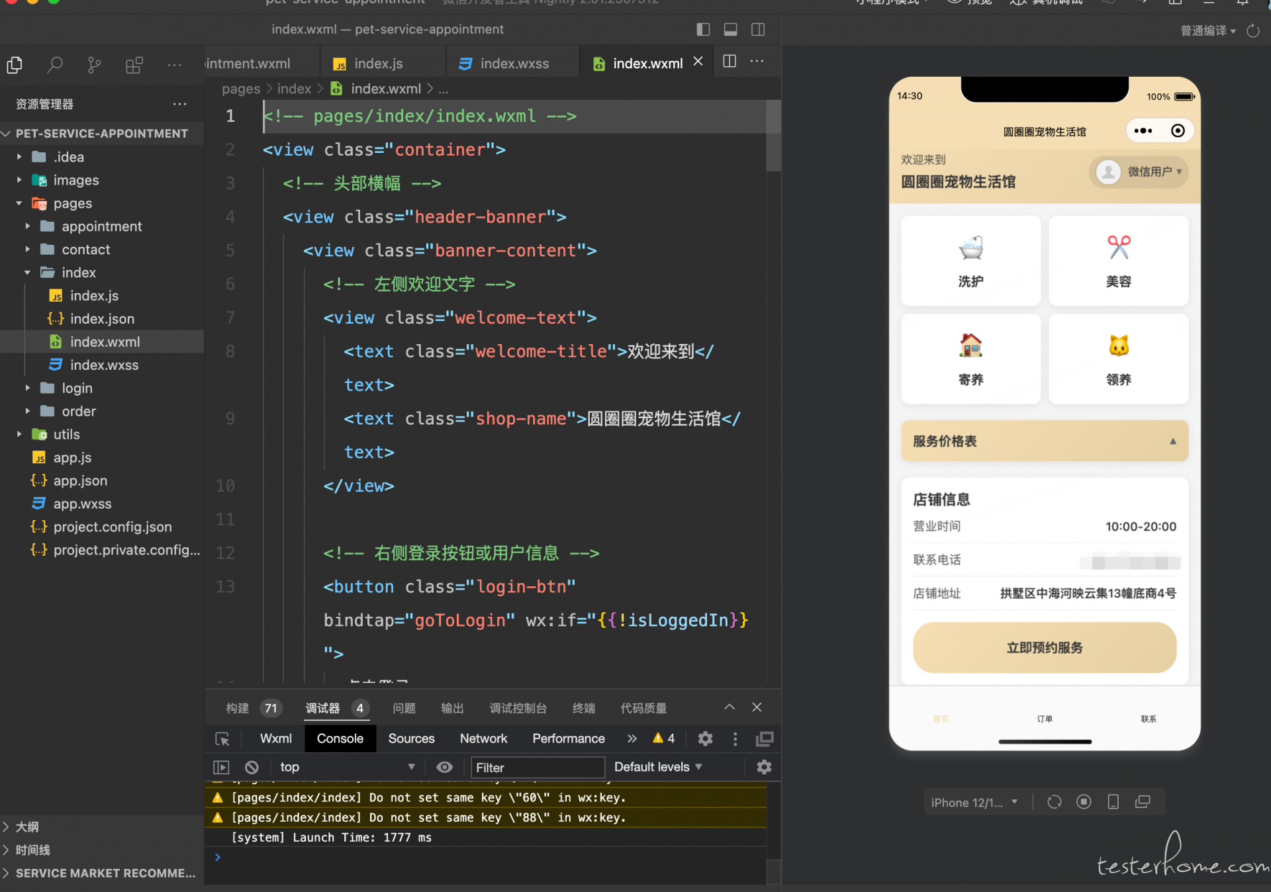
Task: Click the simulator detach window icon
Action: tap(1143, 802)
